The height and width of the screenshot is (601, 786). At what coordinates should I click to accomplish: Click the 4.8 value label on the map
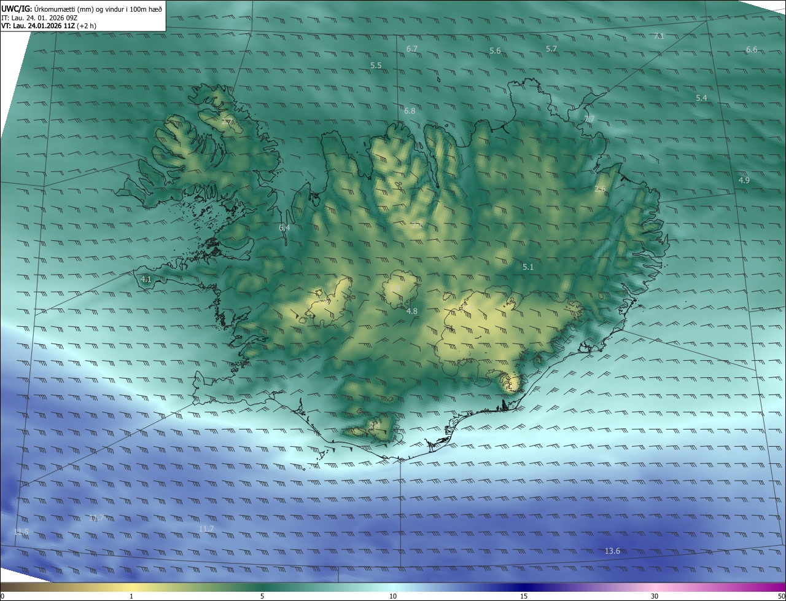412,312
